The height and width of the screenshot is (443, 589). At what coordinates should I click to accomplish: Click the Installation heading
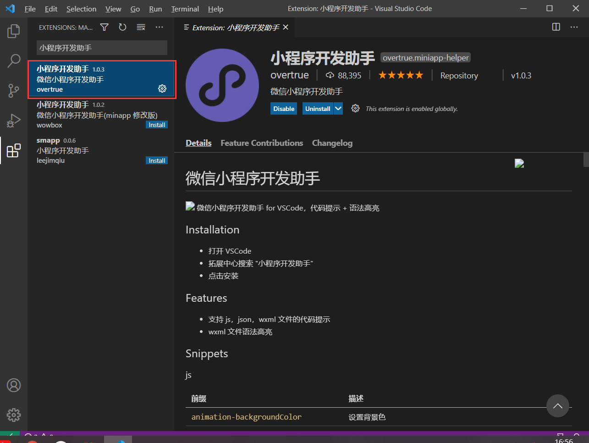[x=213, y=230]
